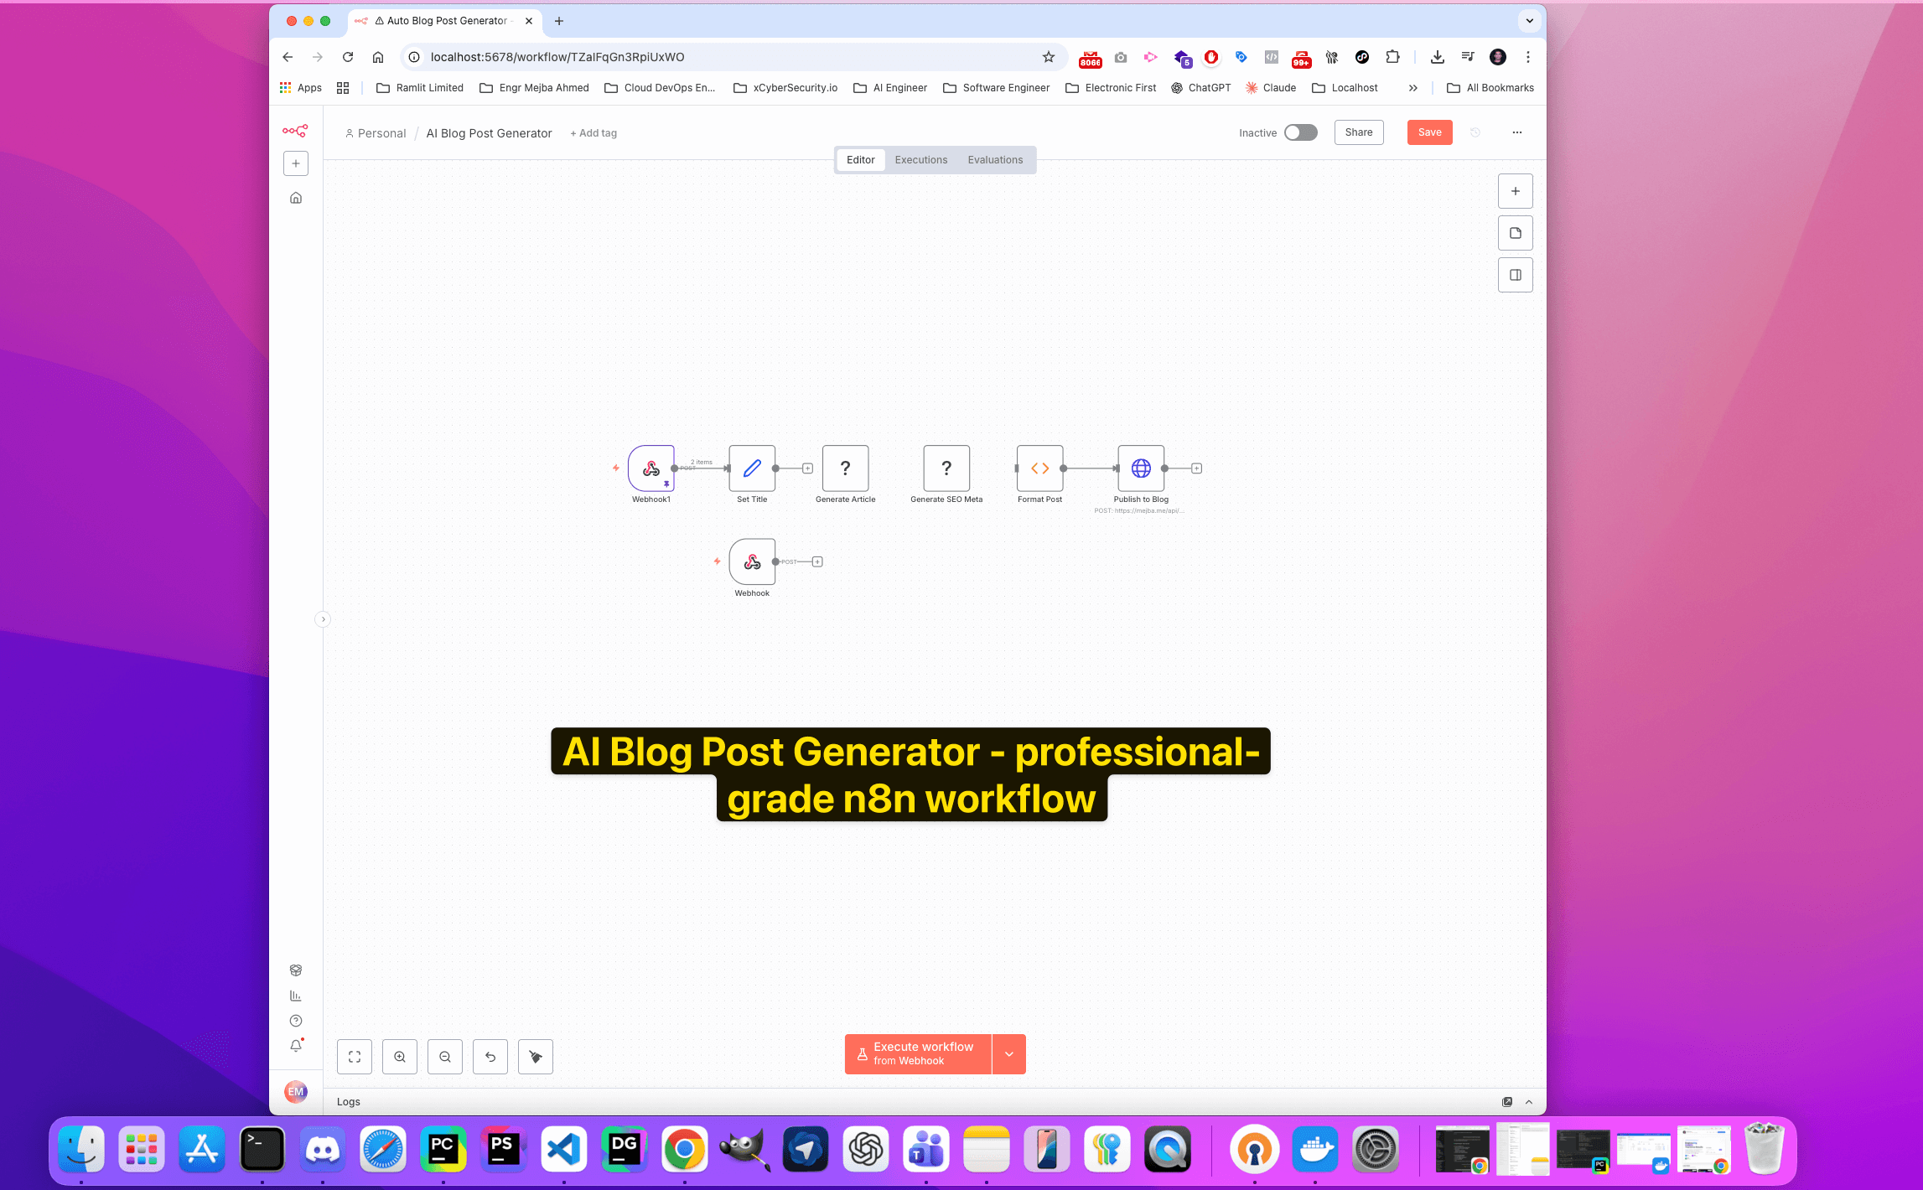Toggle the Inactive workflow switch
The image size is (1923, 1190).
[1300, 132]
